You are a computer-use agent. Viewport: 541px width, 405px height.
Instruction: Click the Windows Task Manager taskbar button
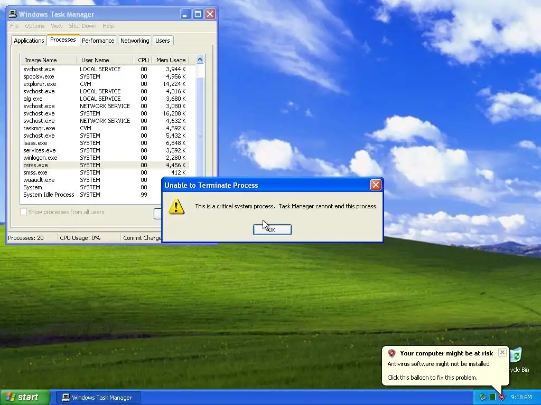(x=98, y=398)
